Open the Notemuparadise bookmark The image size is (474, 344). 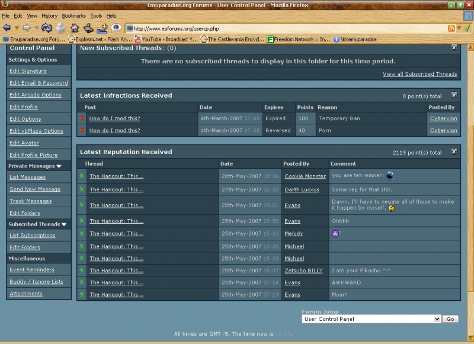[x=355, y=39]
